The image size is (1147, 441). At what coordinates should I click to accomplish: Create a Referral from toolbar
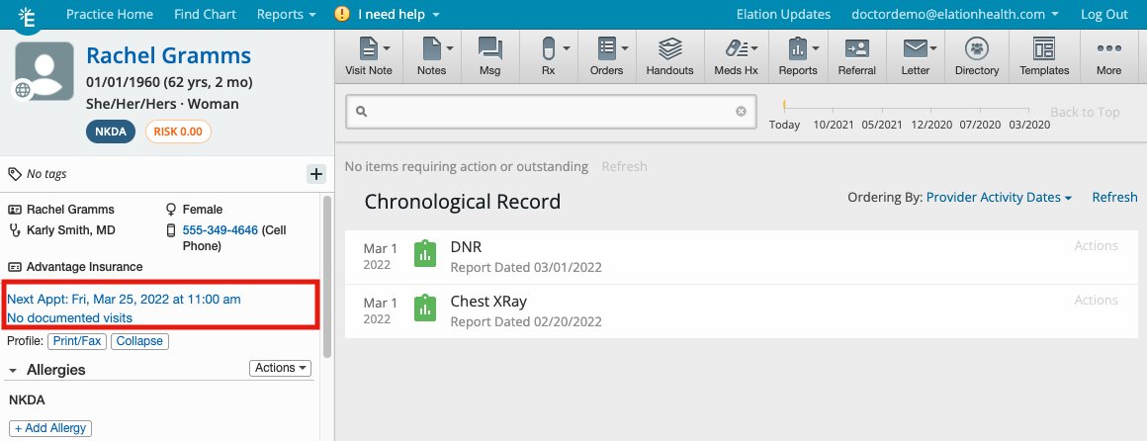pyautogui.click(x=856, y=56)
